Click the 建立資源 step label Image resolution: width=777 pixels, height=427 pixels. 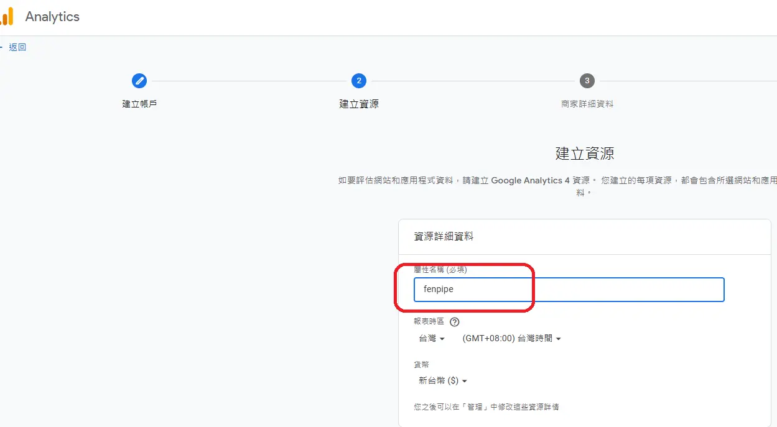pos(358,104)
